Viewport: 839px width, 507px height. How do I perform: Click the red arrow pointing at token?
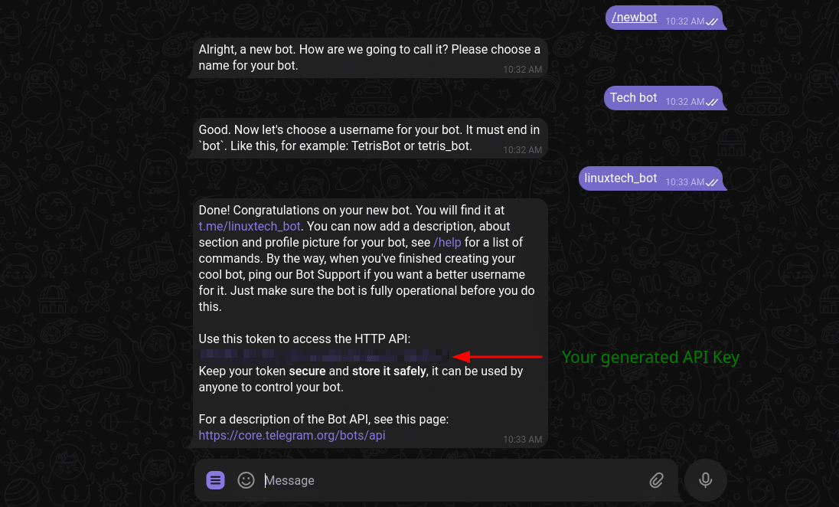[498, 356]
